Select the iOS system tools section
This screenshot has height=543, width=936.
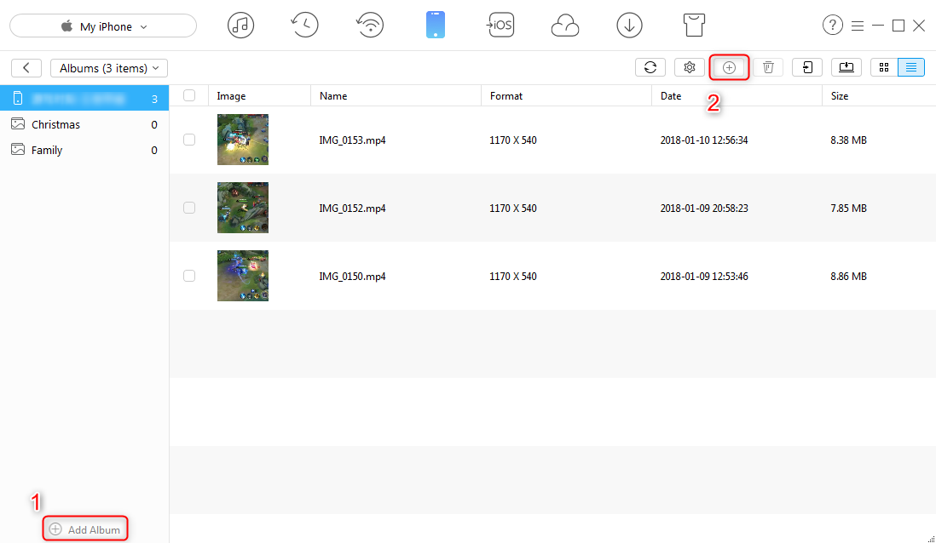(x=500, y=25)
